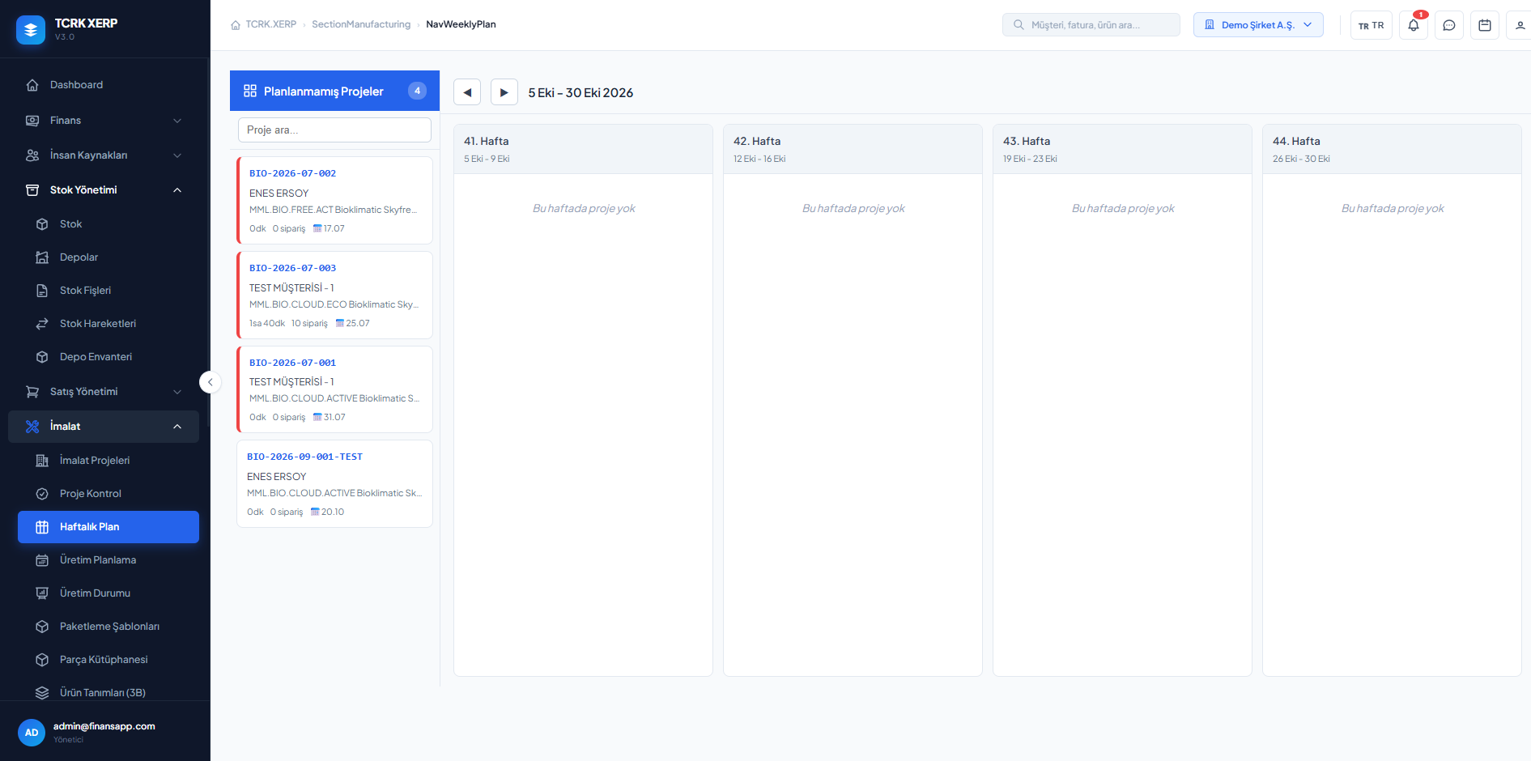
Task: Expand the Finans menu
Action: [x=104, y=121]
